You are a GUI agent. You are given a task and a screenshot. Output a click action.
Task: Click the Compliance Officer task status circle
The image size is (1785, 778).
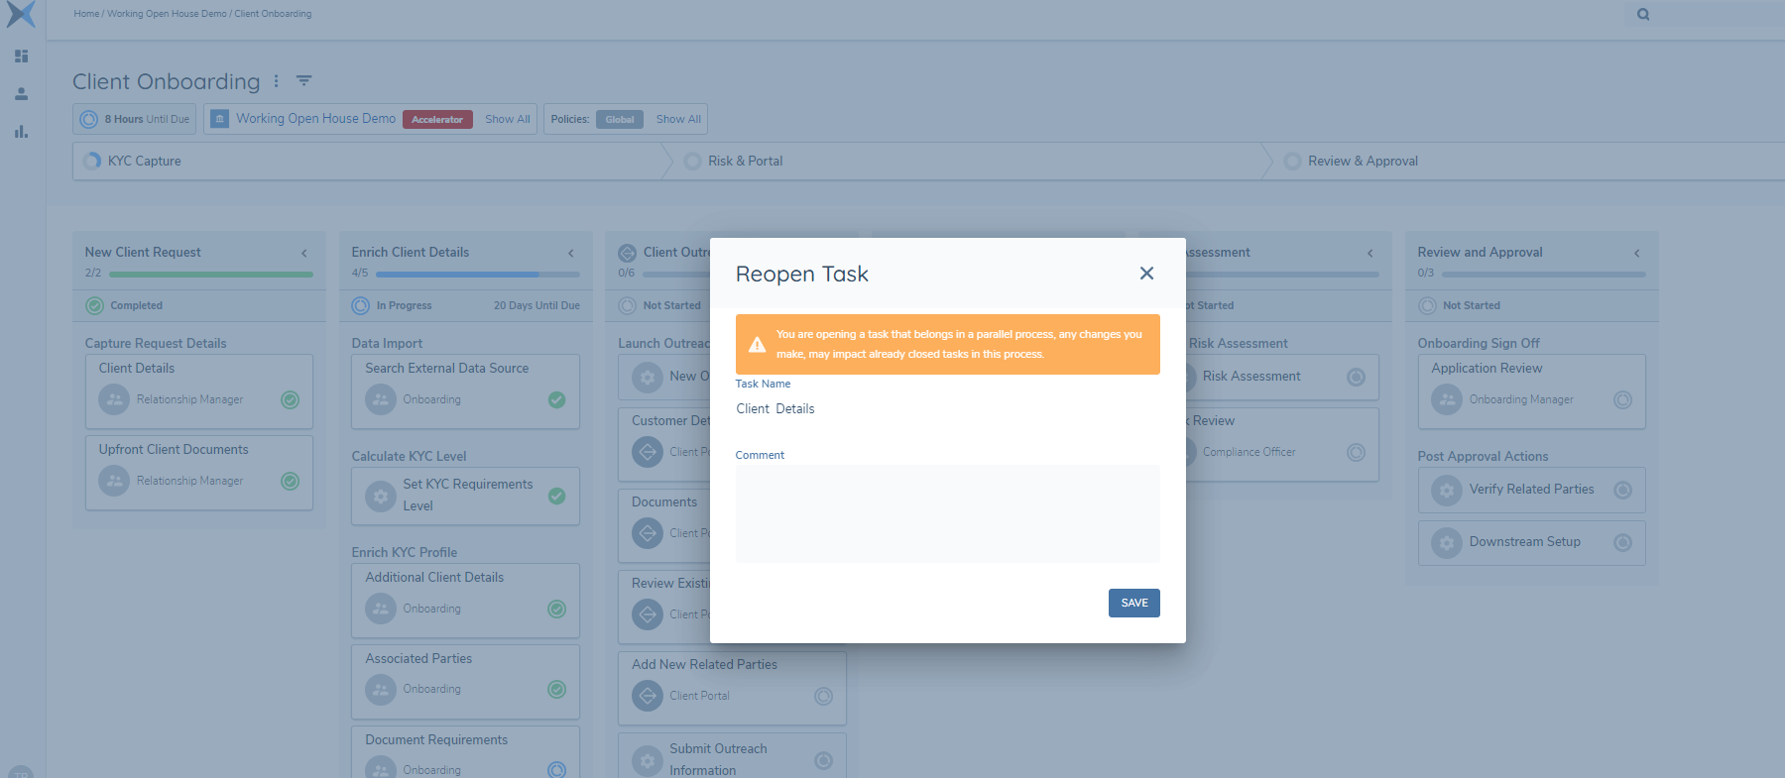click(1357, 452)
